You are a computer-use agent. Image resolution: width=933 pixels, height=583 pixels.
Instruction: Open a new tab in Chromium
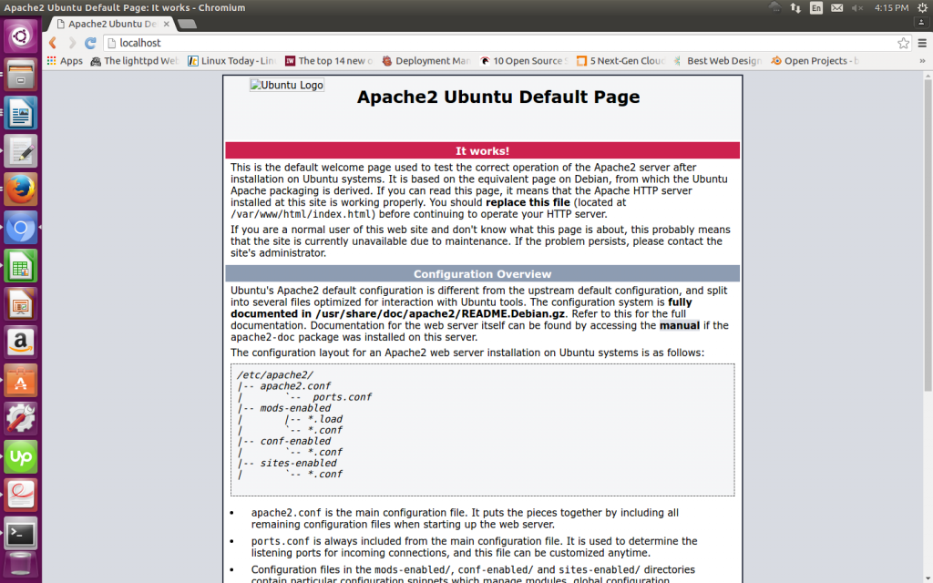click(188, 24)
